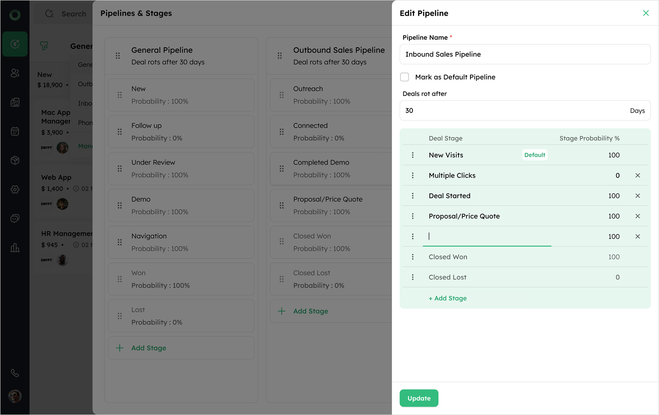Click the deals icon in sidebar
This screenshot has width=659, height=415.
click(15, 44)
